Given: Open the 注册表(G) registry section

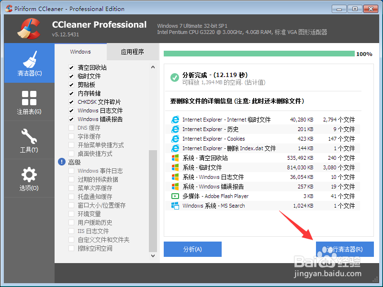Looking at the screenshot, I should click(x=29, y=102).
